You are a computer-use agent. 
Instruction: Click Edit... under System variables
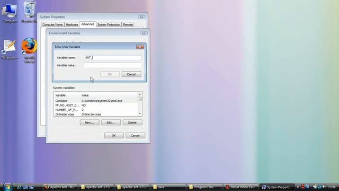[x=111, y=123]
